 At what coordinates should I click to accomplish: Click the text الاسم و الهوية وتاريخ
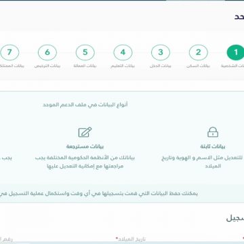pyautogui.click(x=187, y=157)
